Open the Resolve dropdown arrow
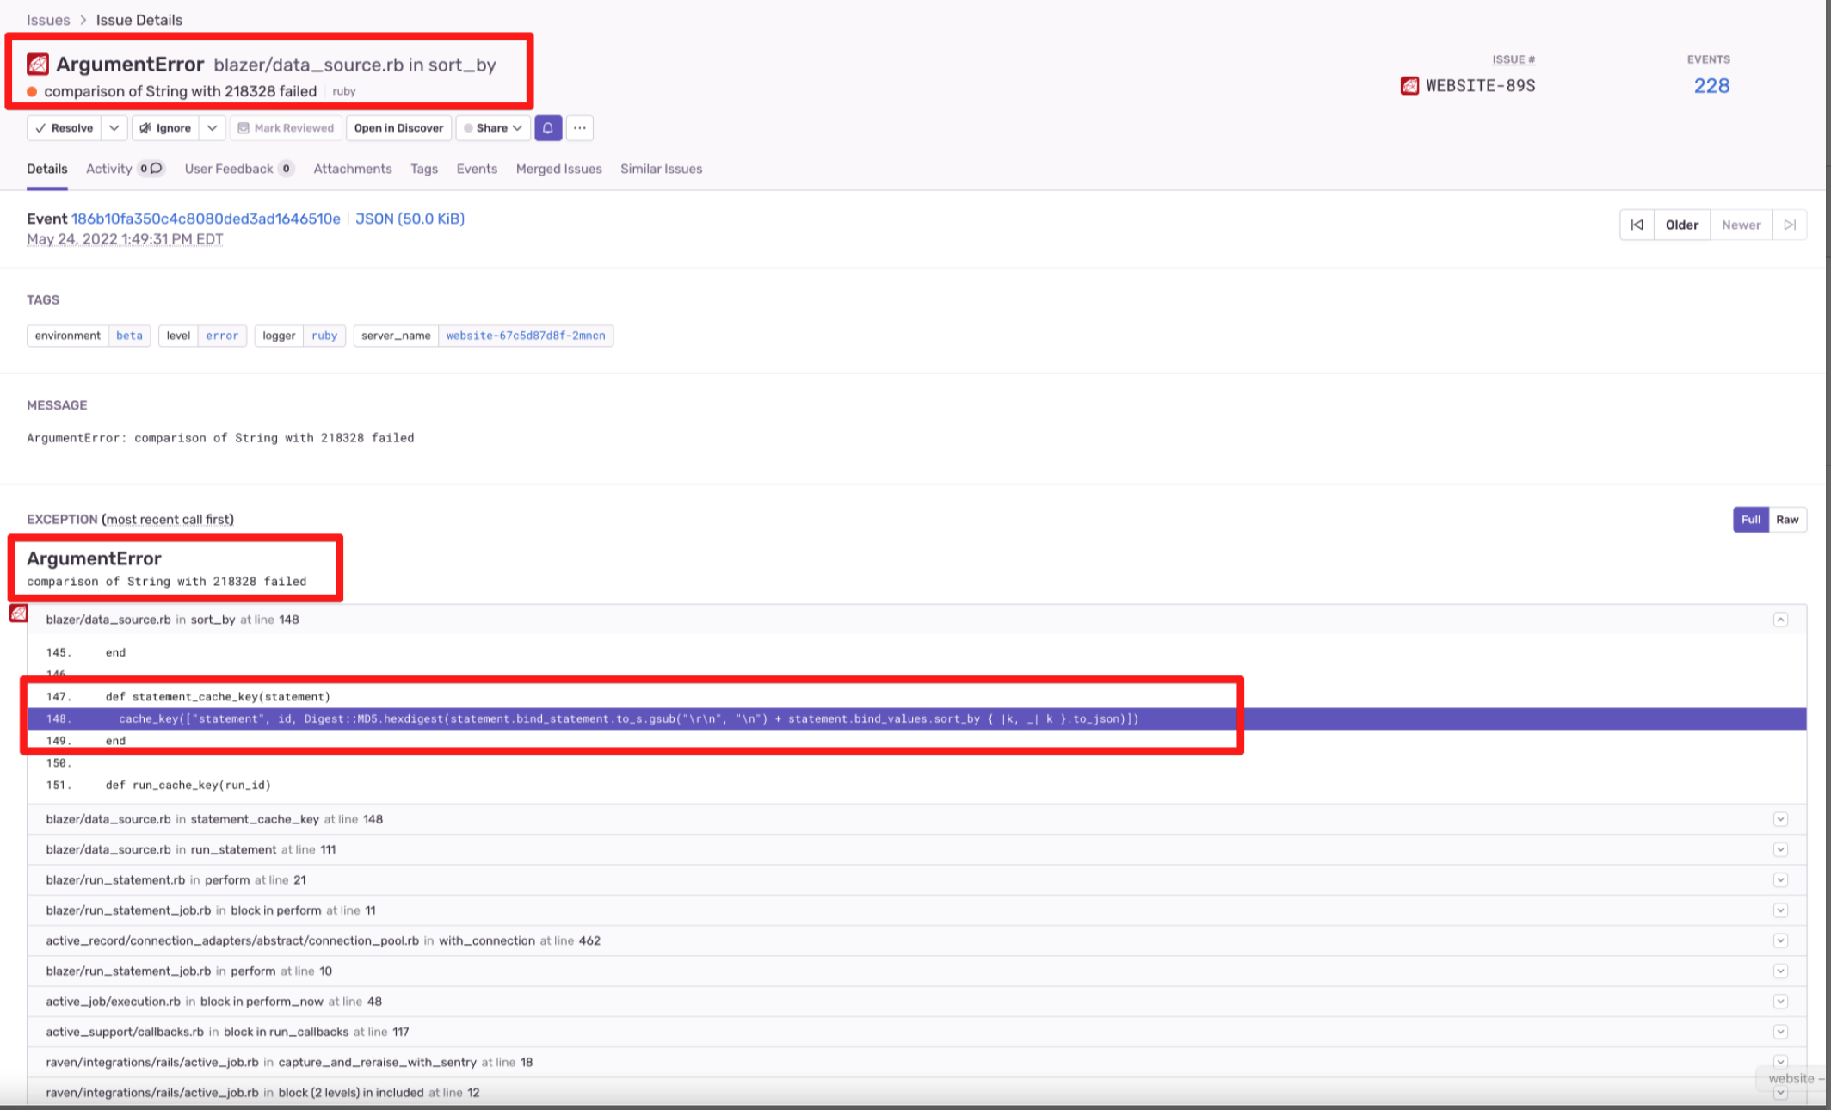 pos(114,127)
